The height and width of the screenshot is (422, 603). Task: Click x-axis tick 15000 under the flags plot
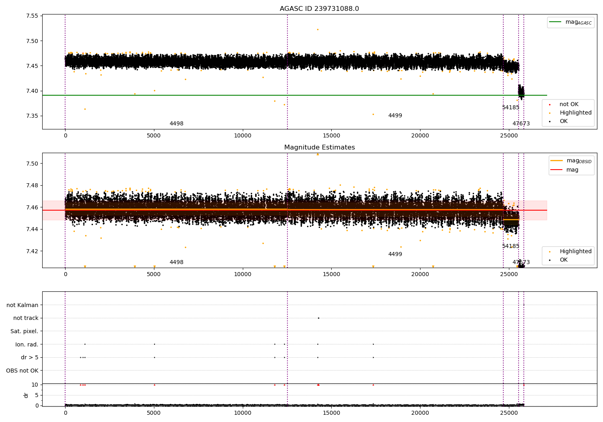point(331,413)
